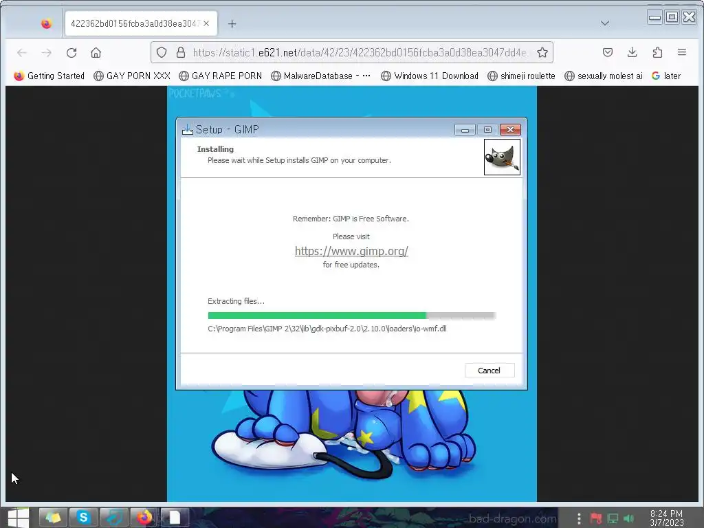Open the Firefox downloads panel

[632, 52]
